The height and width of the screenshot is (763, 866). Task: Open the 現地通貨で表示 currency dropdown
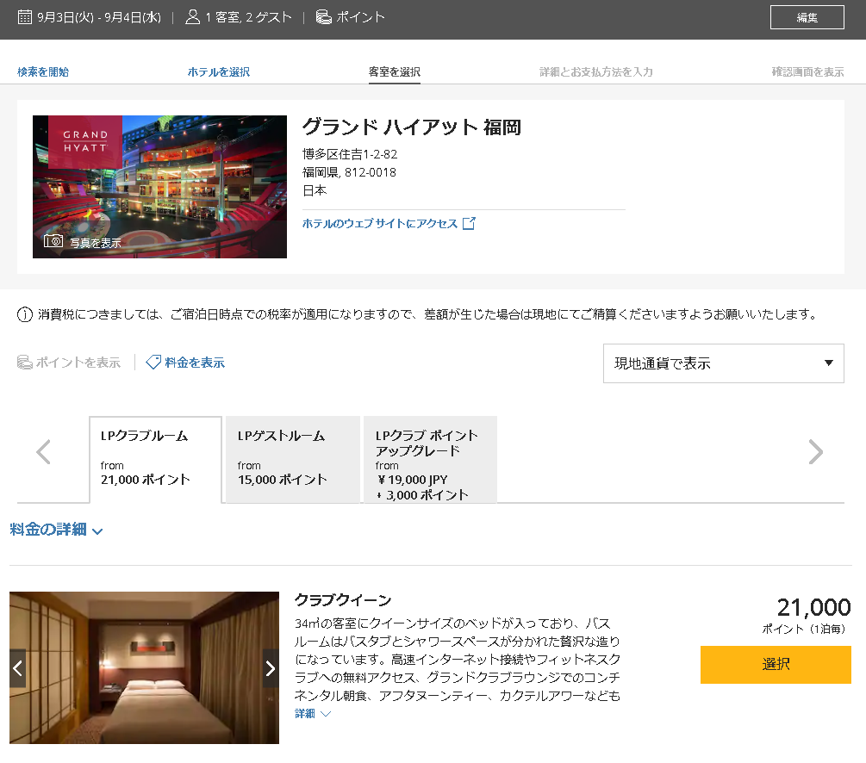(x=724, y=363)
